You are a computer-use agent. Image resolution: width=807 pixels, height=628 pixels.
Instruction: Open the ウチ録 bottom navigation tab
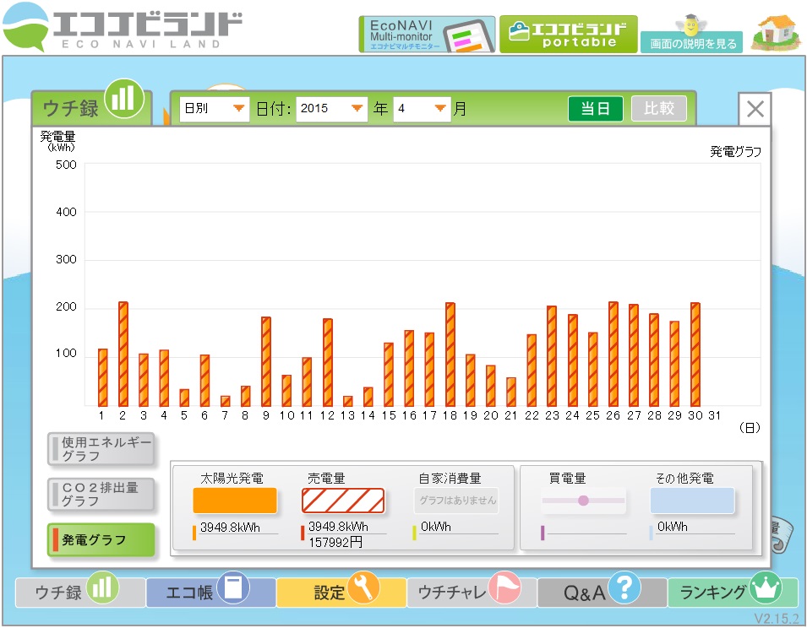(x=79, y=592)
